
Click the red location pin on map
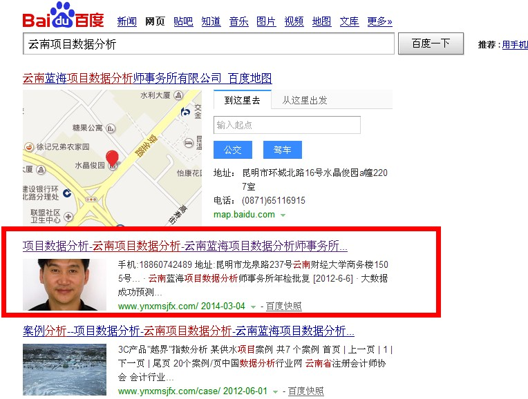click(x=112, y=158)
